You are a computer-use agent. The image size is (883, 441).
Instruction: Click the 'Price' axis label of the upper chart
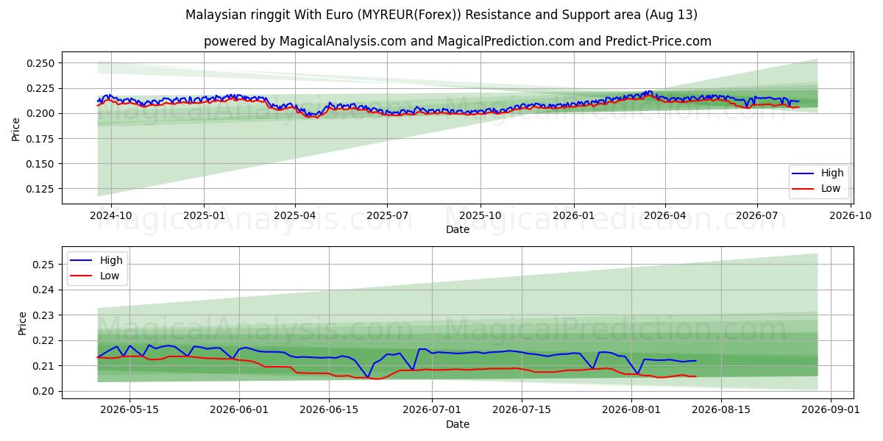coord(16,128)
